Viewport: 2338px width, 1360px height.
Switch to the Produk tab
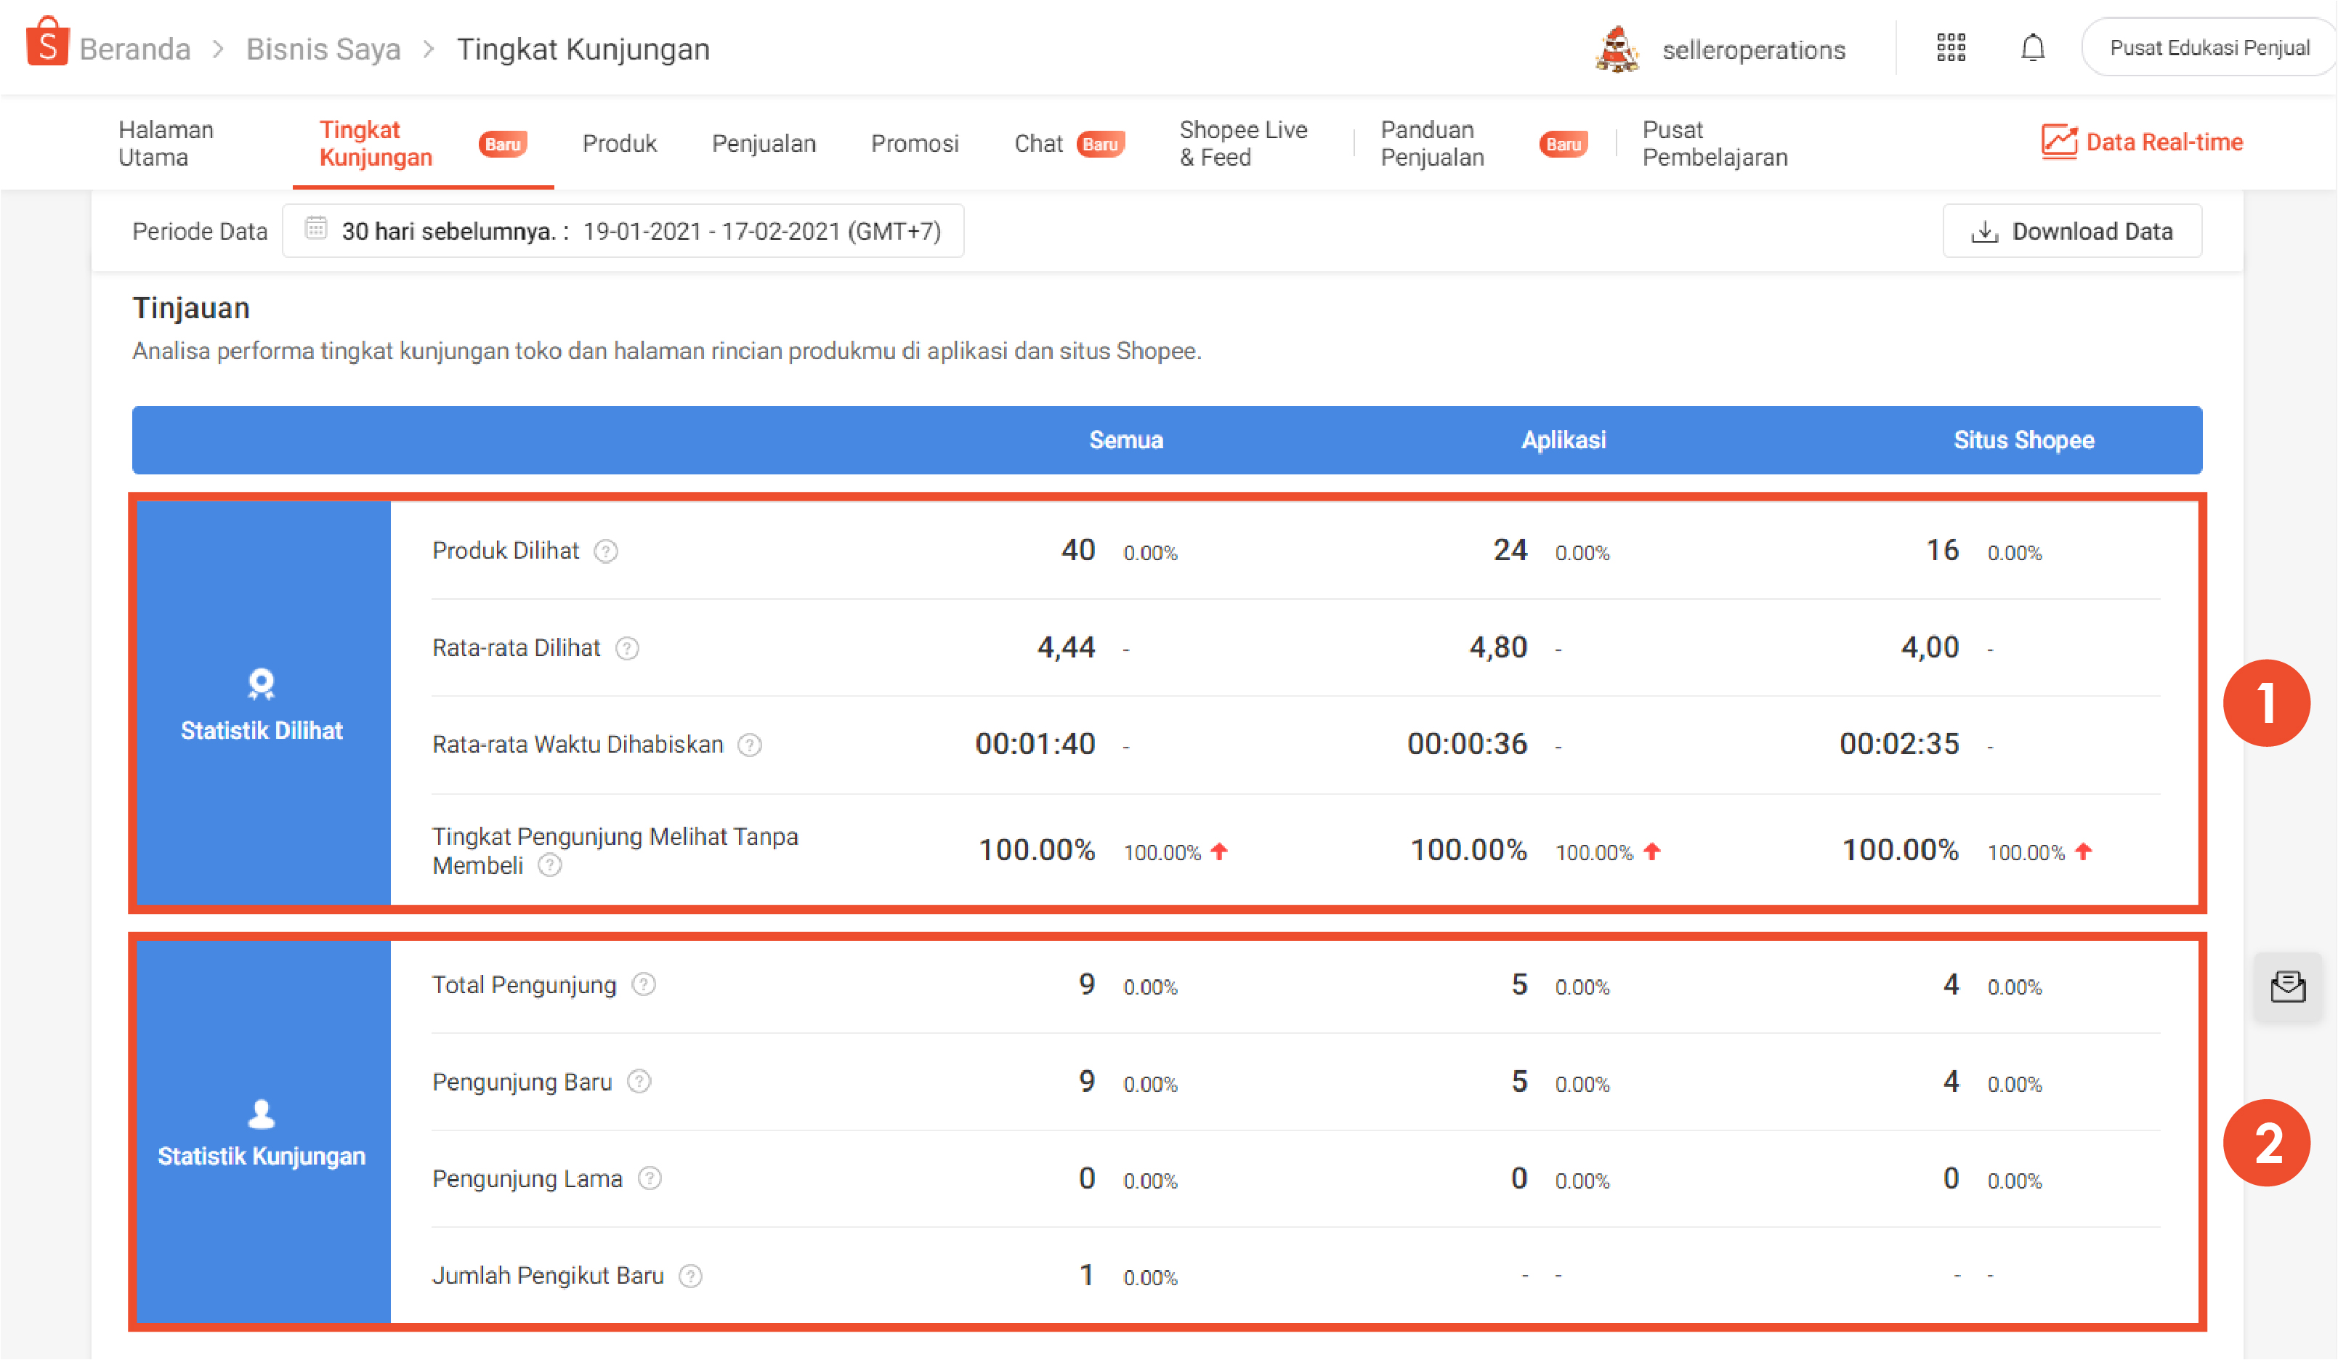(x=619, y=144)
